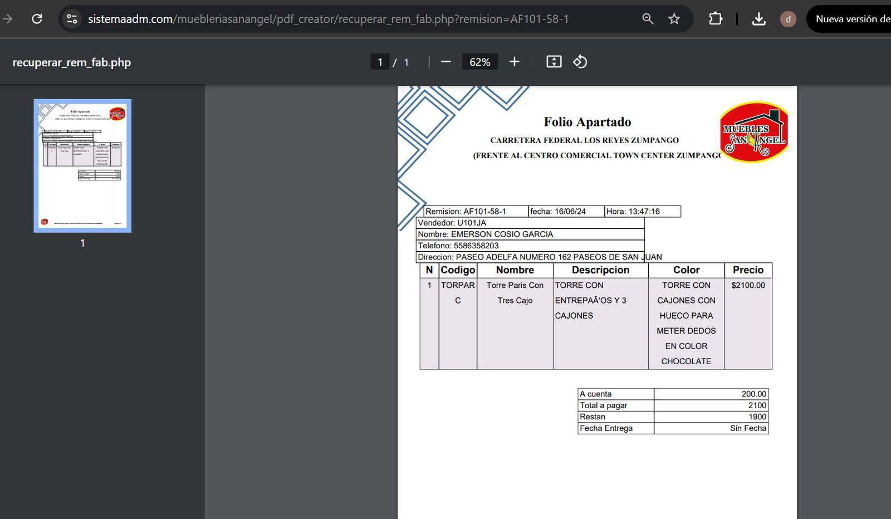Click the Nueva versión update button

[851, 19]
